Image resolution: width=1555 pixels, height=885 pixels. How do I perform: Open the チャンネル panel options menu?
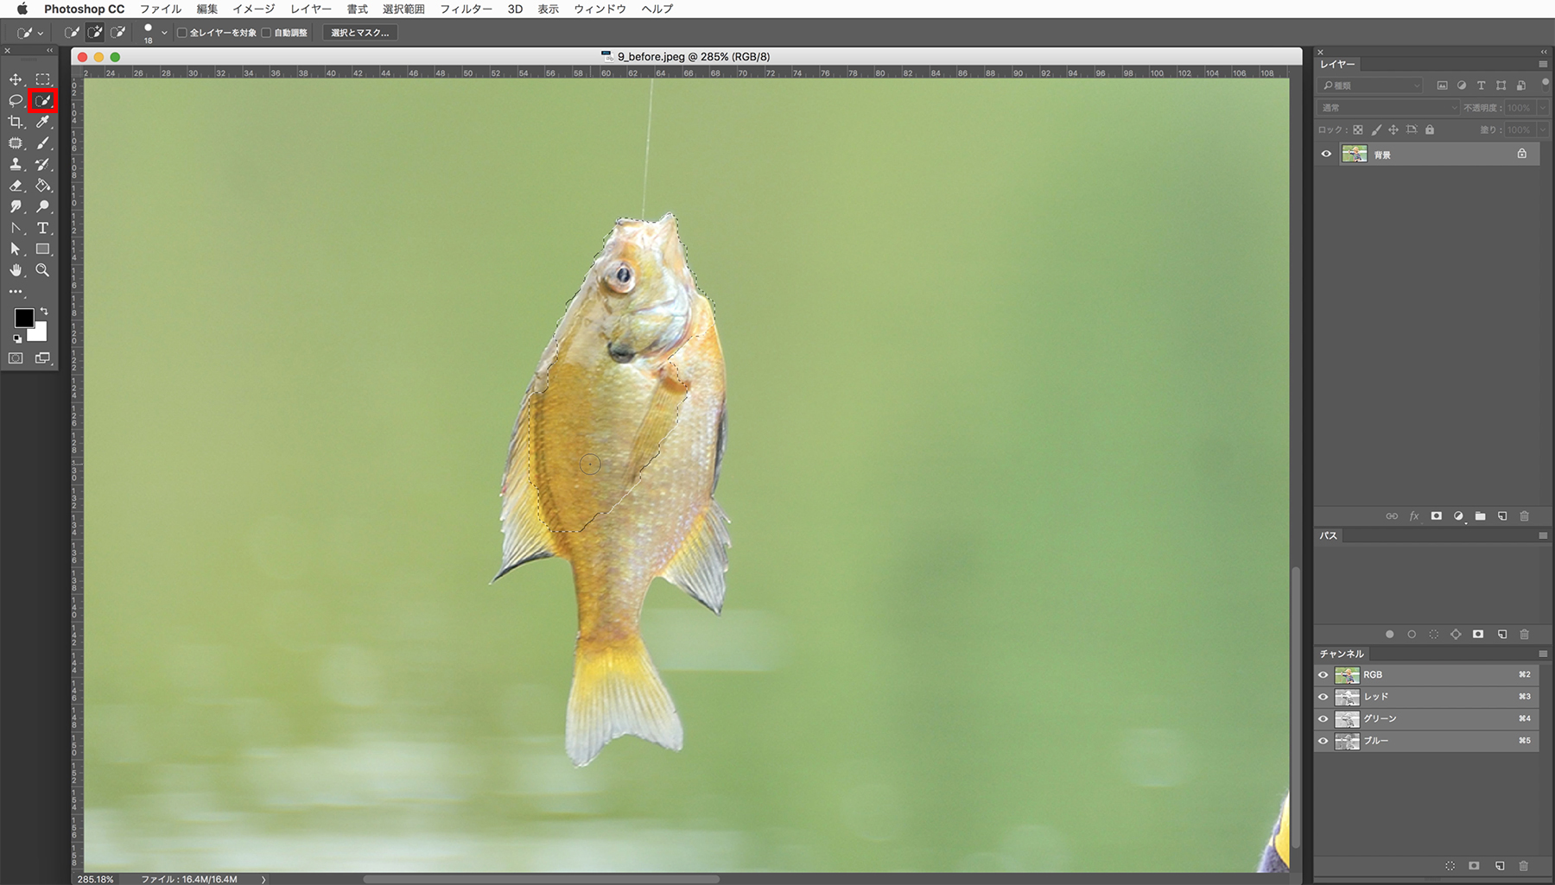[x=1543, y=654]
